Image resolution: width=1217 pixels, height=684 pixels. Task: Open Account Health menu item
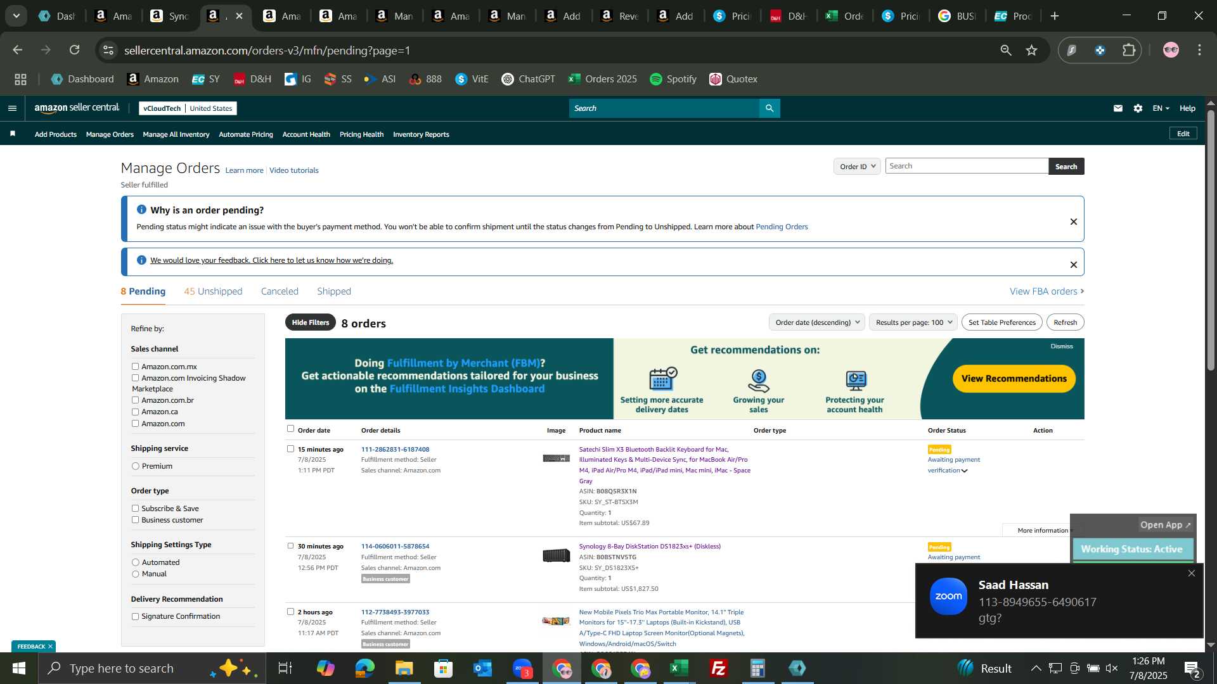306,134
